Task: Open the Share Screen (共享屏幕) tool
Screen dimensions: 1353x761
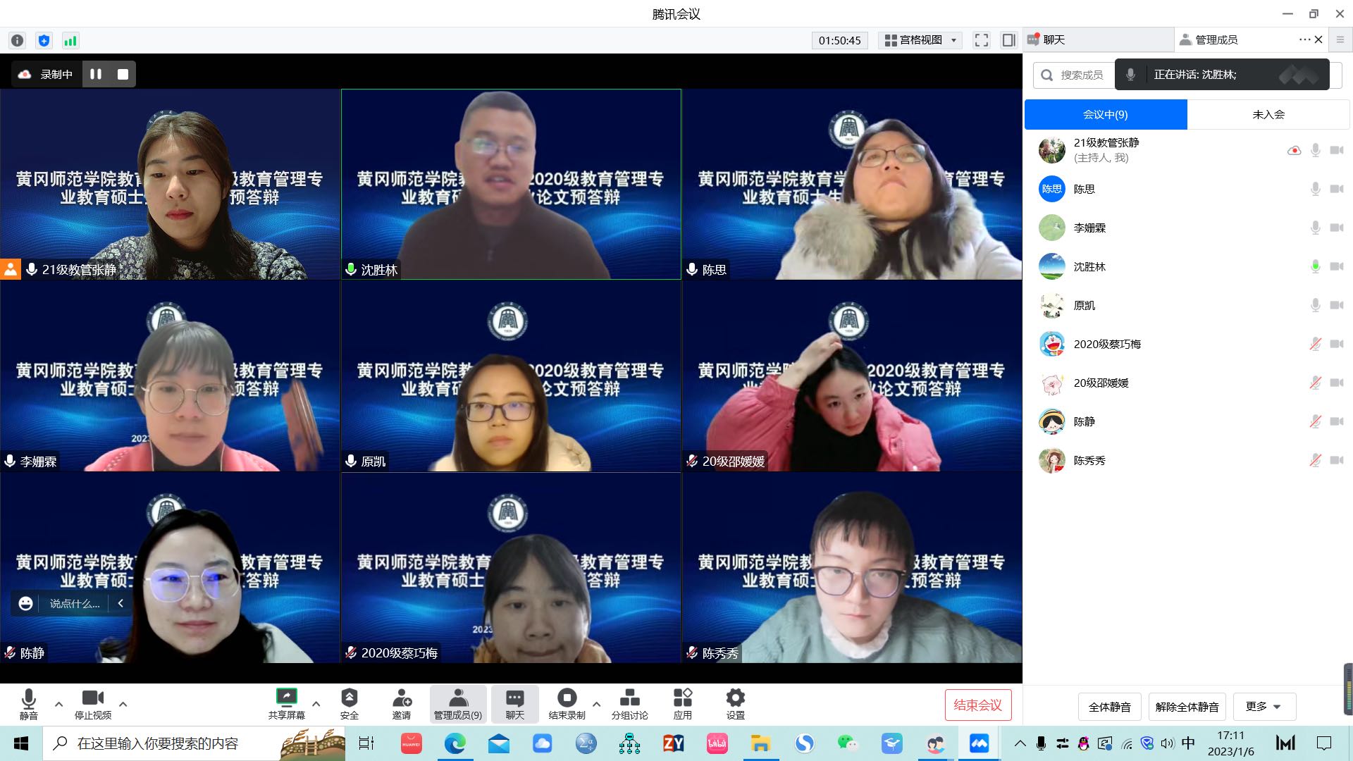Action: [286, 703]
